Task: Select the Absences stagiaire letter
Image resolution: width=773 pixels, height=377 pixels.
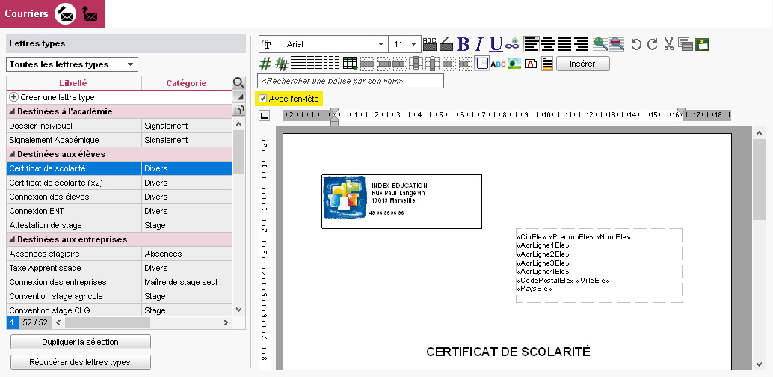Action: (119, 254)
